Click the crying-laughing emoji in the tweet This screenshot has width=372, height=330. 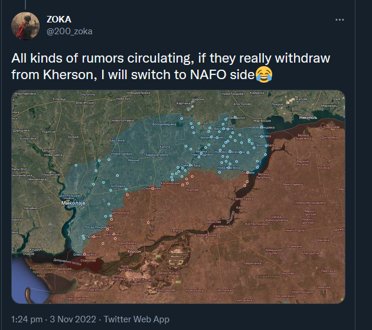coord(264,74)
